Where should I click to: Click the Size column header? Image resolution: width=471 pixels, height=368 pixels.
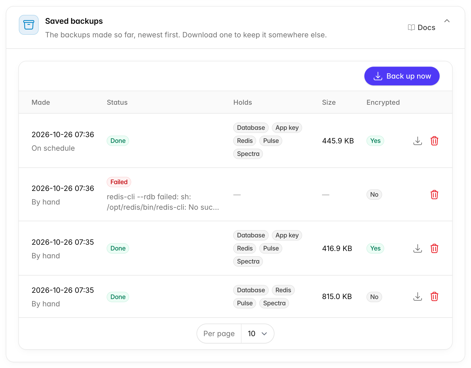click(x=329, y=102)
